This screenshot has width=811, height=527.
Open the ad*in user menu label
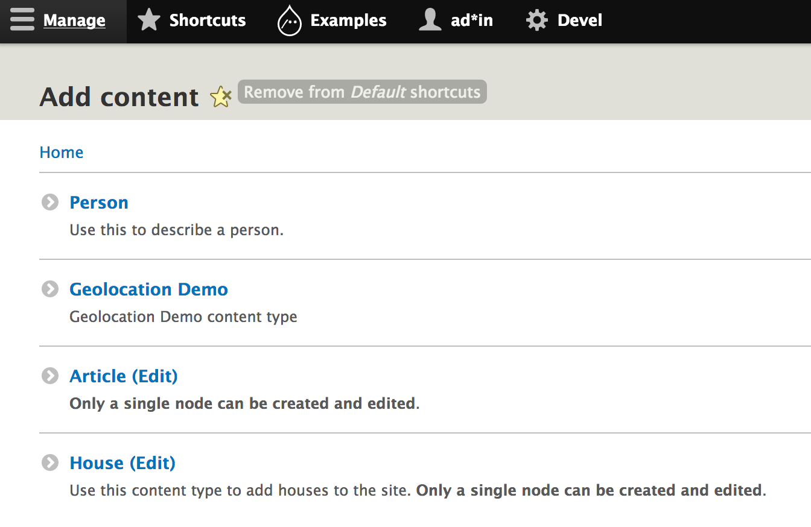(471, 21)
